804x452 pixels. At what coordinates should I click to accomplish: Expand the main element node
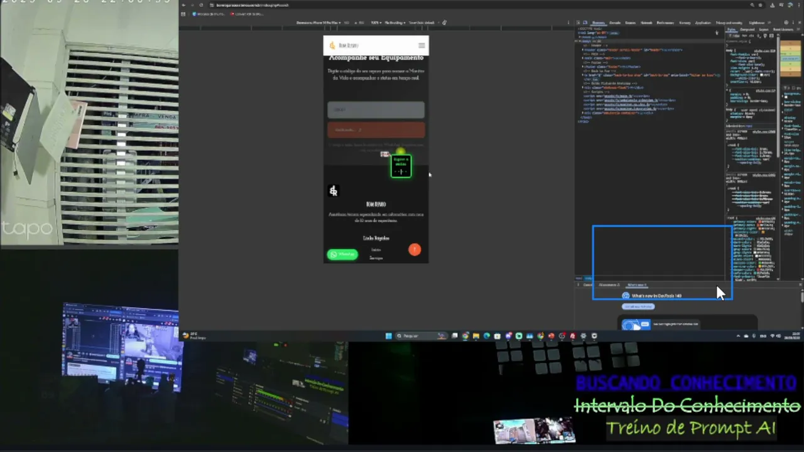tap(584, 58)
